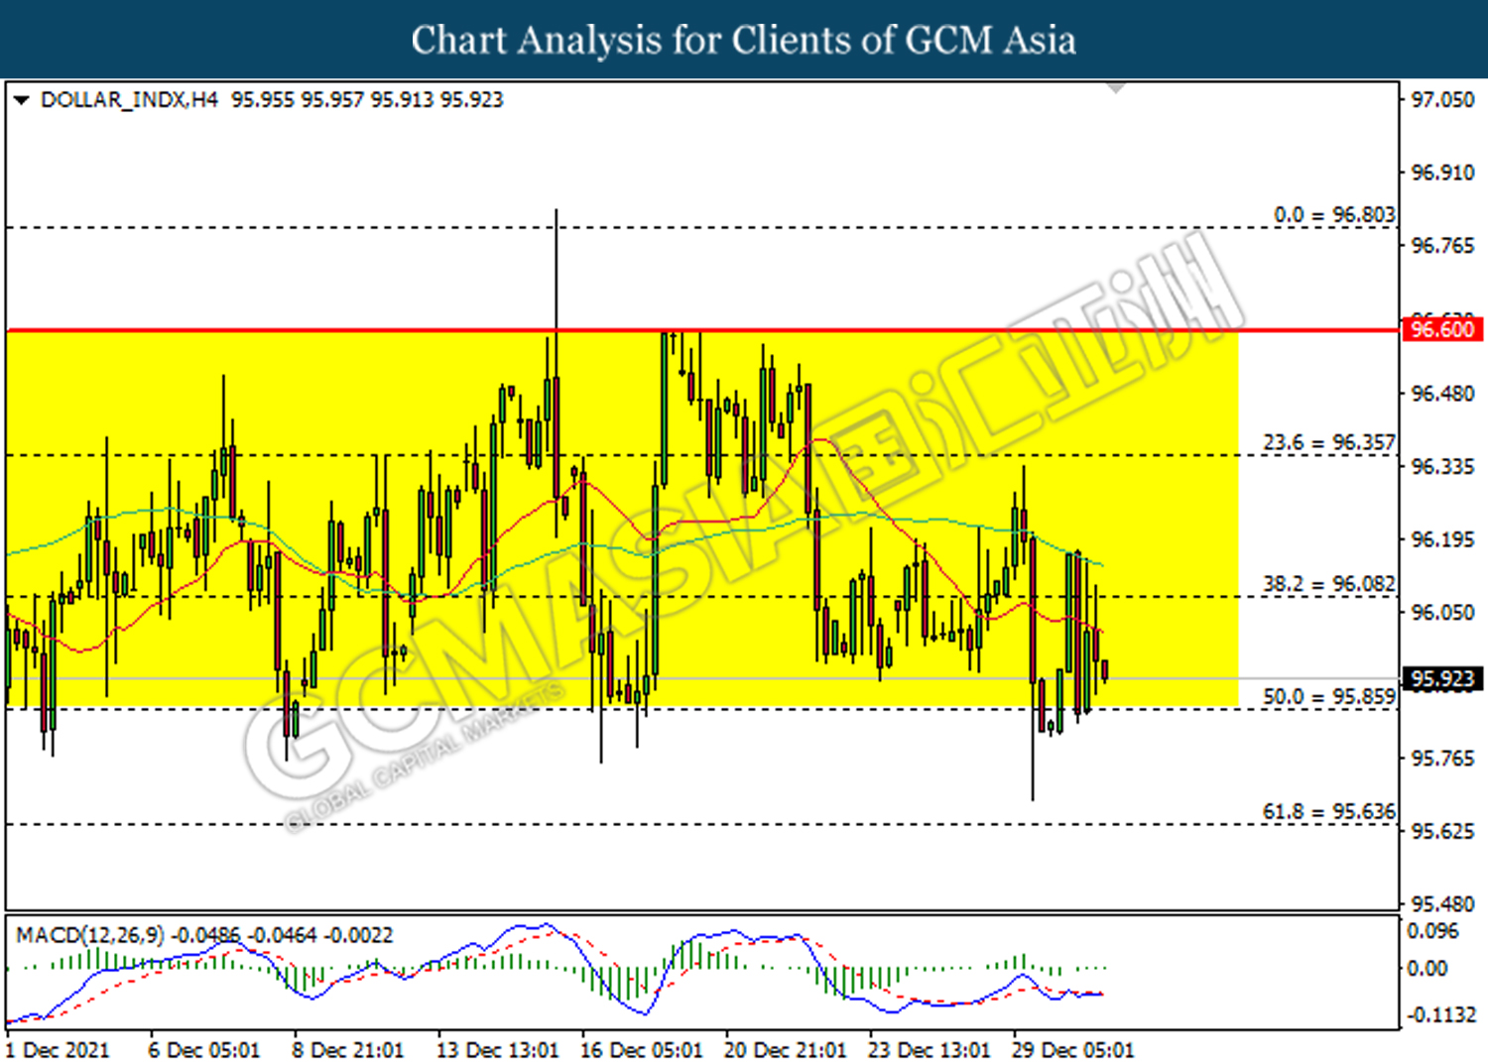Click the MACD scale value 0.00
The width and height of the screenshot is (1488, 1062).
tap(1427, 969)
